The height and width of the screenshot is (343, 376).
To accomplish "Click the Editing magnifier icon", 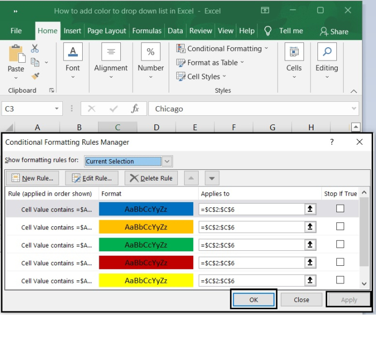I will click(x=327, y=52).
